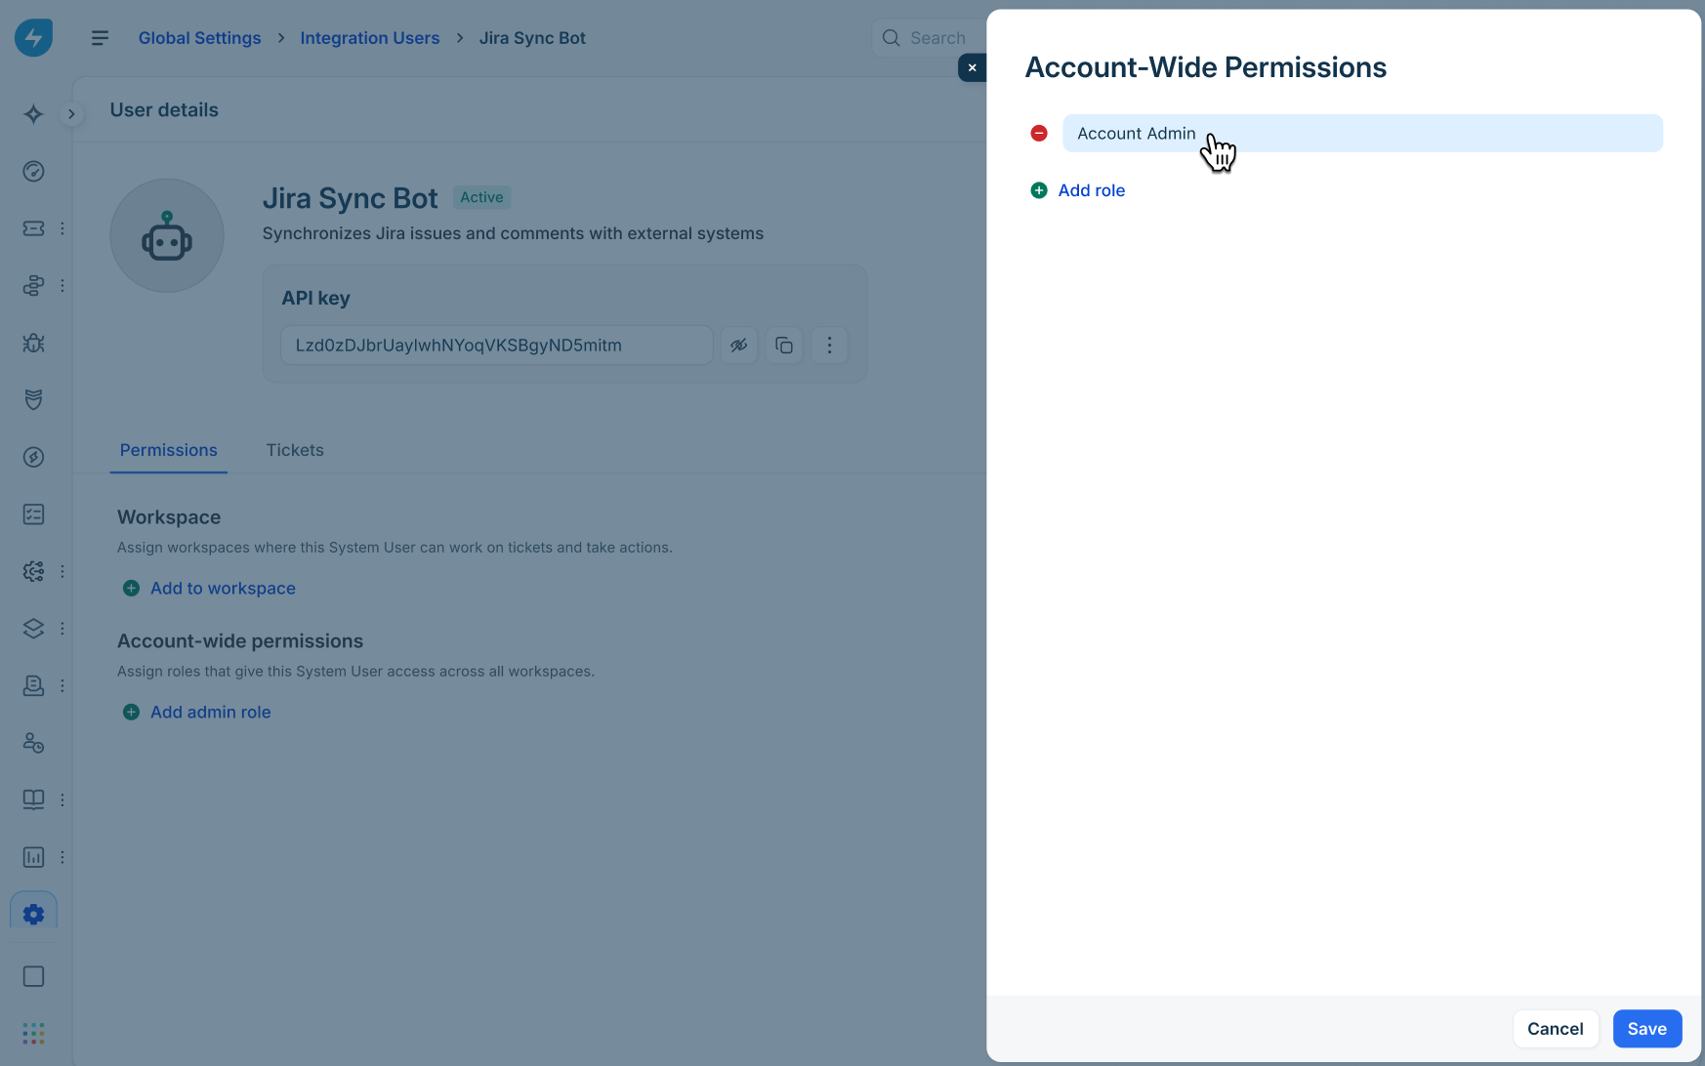
Task: Click the Save button
Action: 1647,1029
